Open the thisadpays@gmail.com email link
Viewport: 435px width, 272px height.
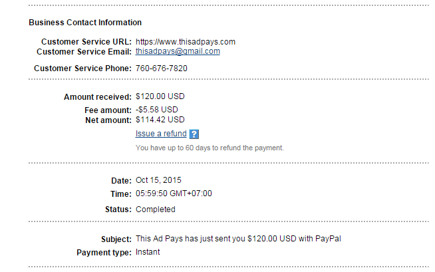point(178,51)
